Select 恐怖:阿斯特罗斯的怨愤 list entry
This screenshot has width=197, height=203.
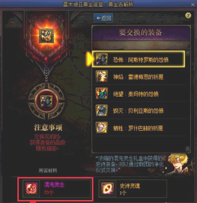(x=138, y=59)
